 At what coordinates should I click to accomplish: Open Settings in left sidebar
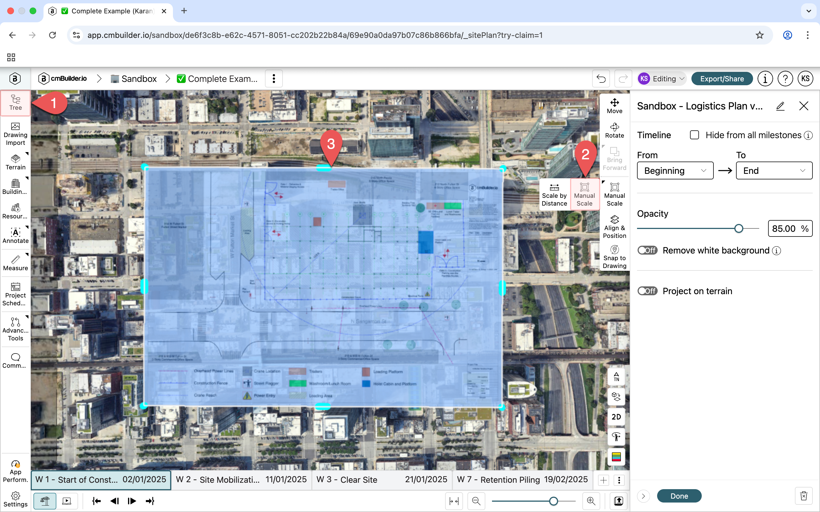point(15,499)
